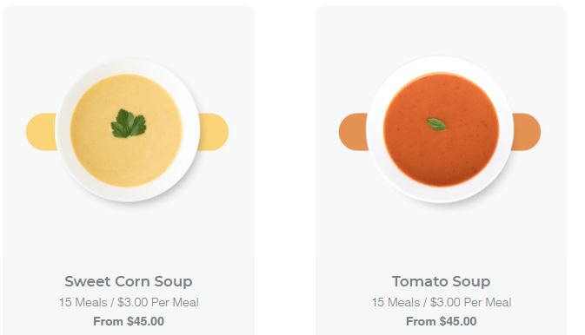Click the white rim of the corn soup bowl

pos(127,194)
